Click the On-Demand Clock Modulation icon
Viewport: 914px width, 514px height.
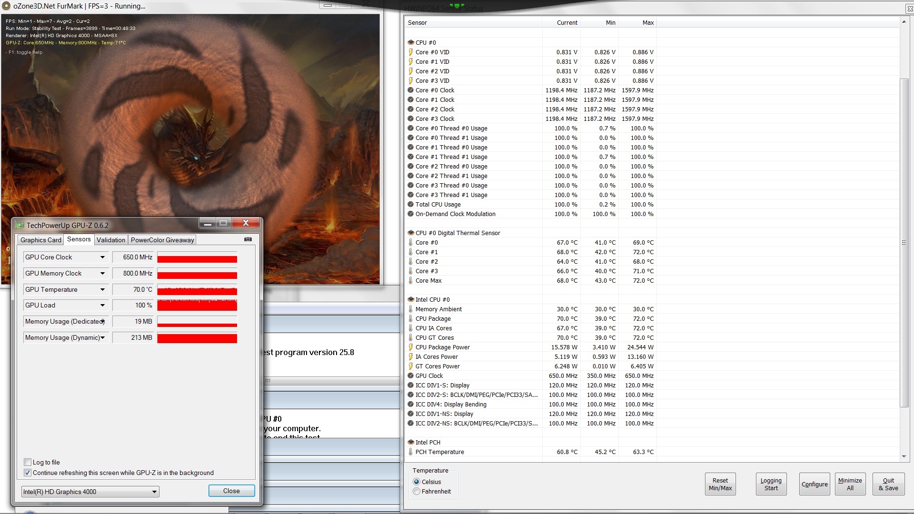pos(411,214)
